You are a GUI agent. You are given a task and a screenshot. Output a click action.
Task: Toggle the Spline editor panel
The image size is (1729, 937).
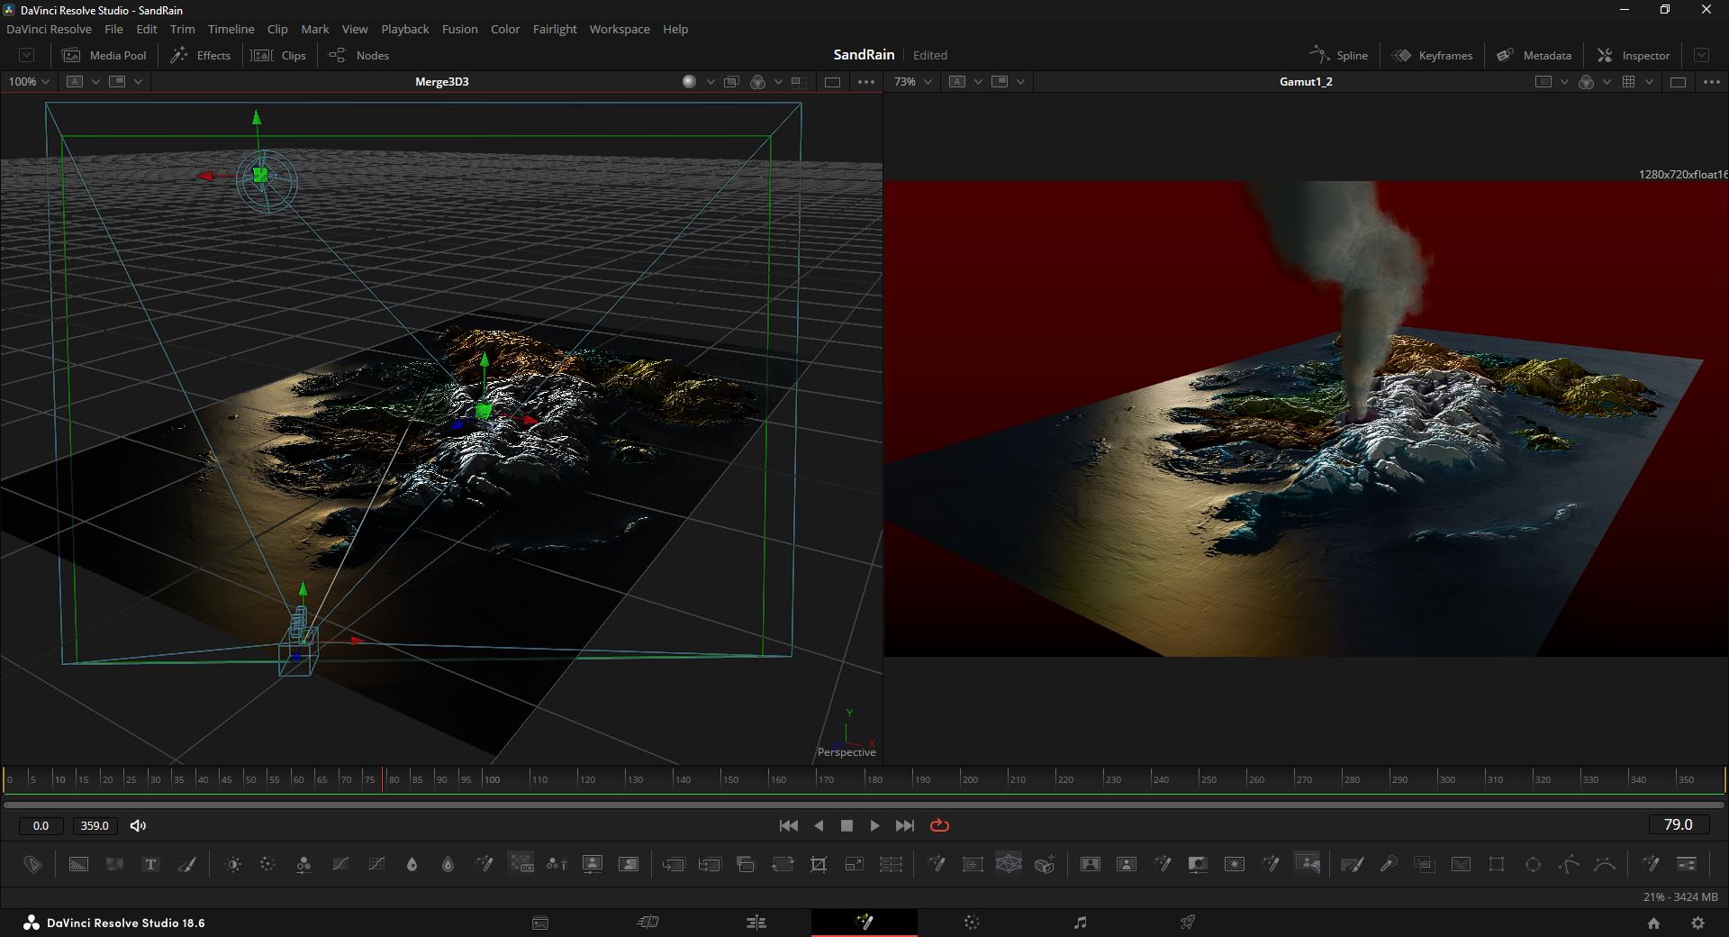point(1338,55)
